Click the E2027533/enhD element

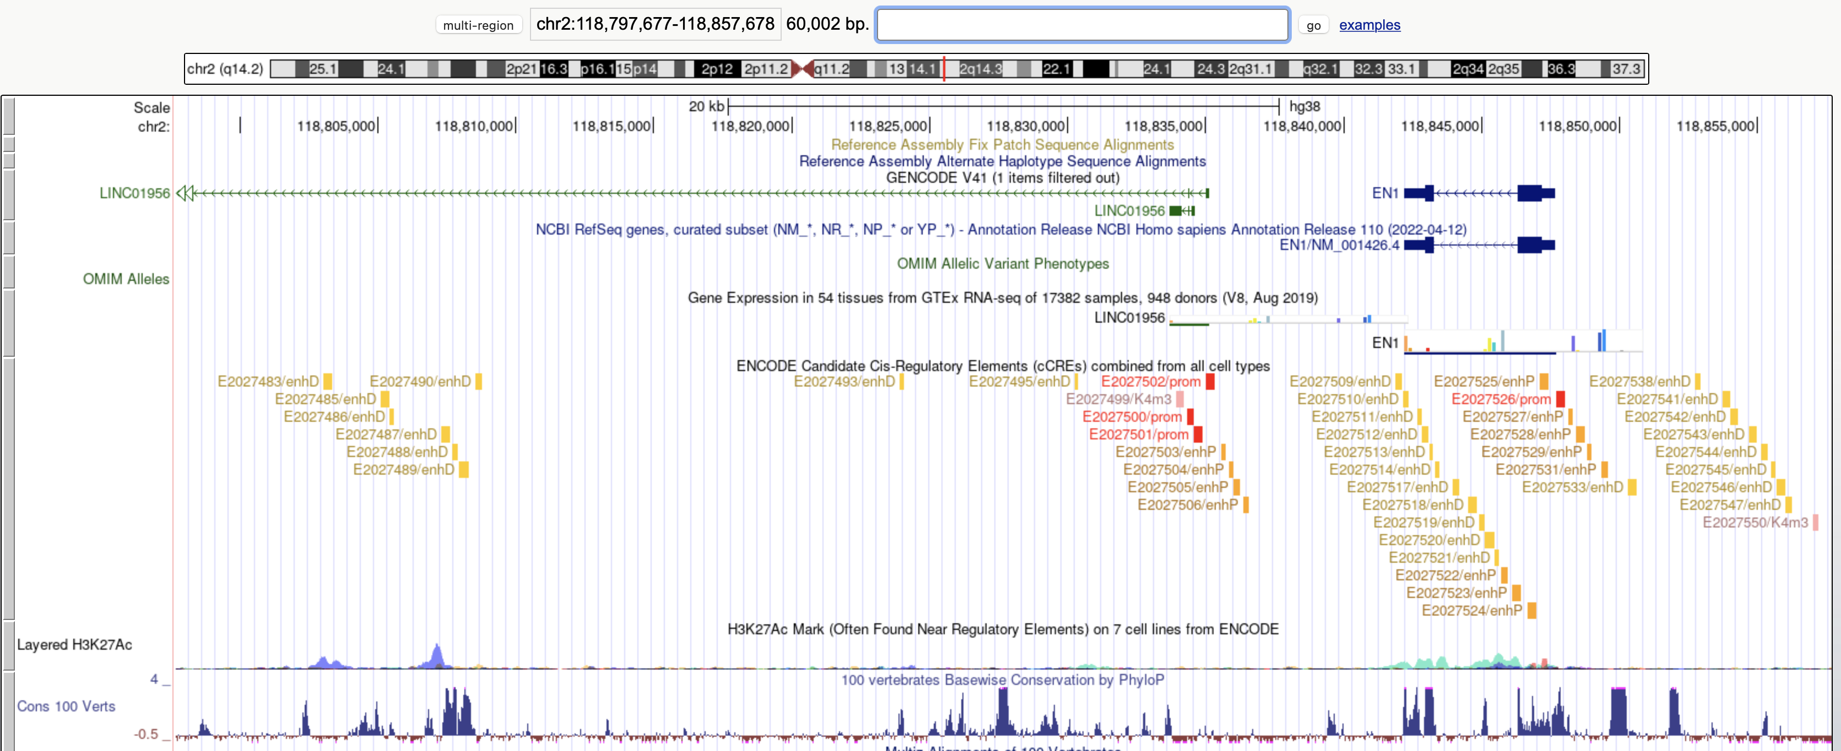pos(1632,487)
